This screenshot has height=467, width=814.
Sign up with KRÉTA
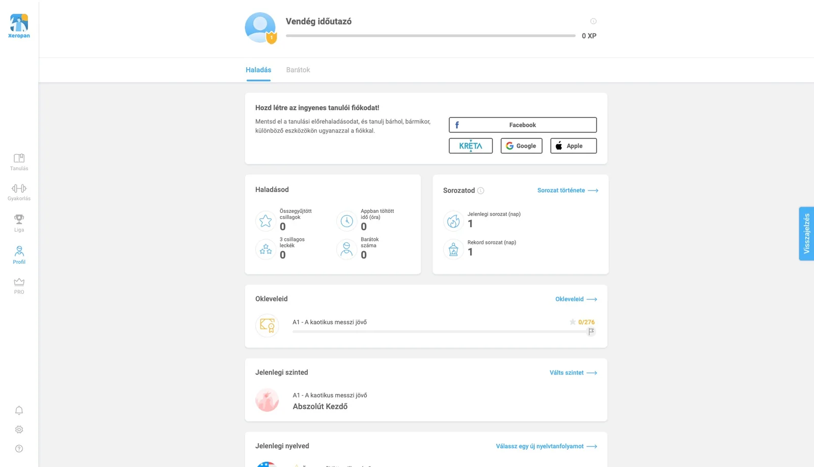pyautogui.click(x=471, y=146)
